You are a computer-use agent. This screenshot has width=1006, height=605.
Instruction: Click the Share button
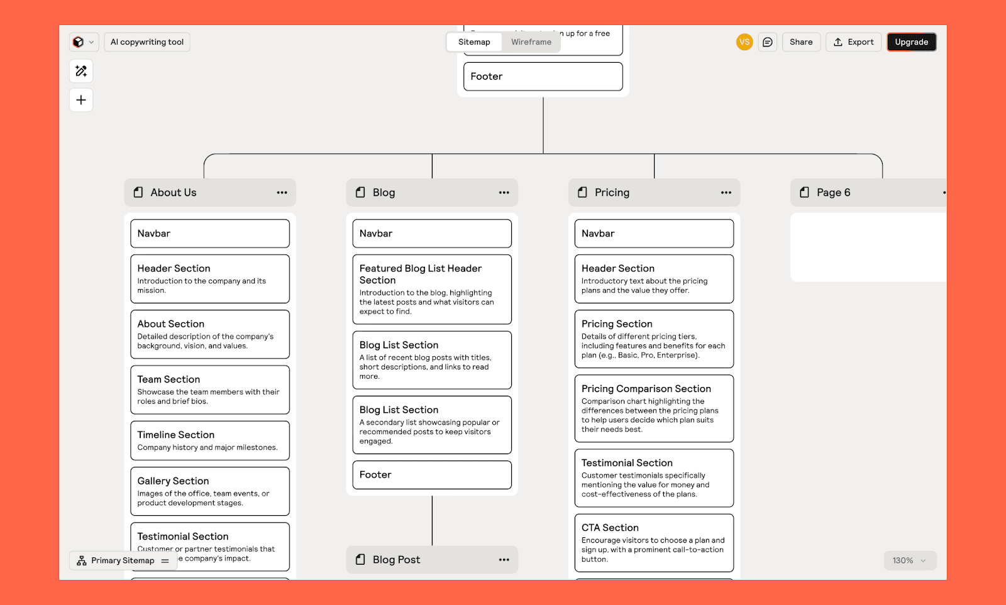[x=801, y=41]
